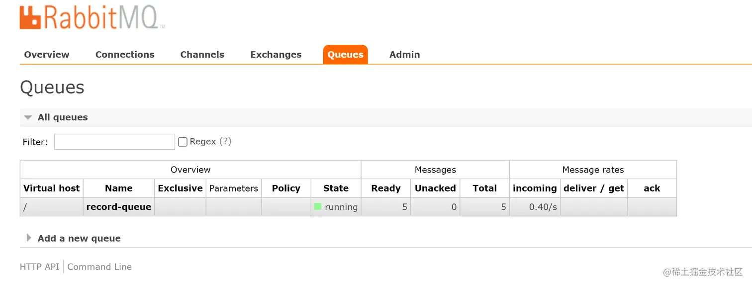Screen dimensions: 752x286
Task: Sort queues by Name column
Action: (x=118, y=188)
